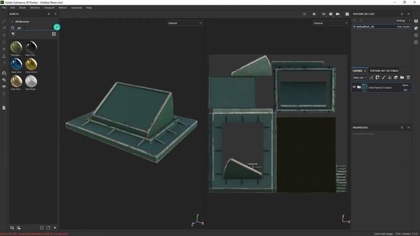Open the layer blend mode dropdown

pos(406,85)
